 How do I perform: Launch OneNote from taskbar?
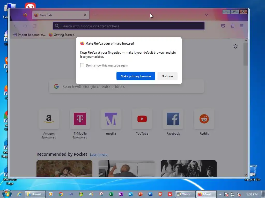pos(121,194)
